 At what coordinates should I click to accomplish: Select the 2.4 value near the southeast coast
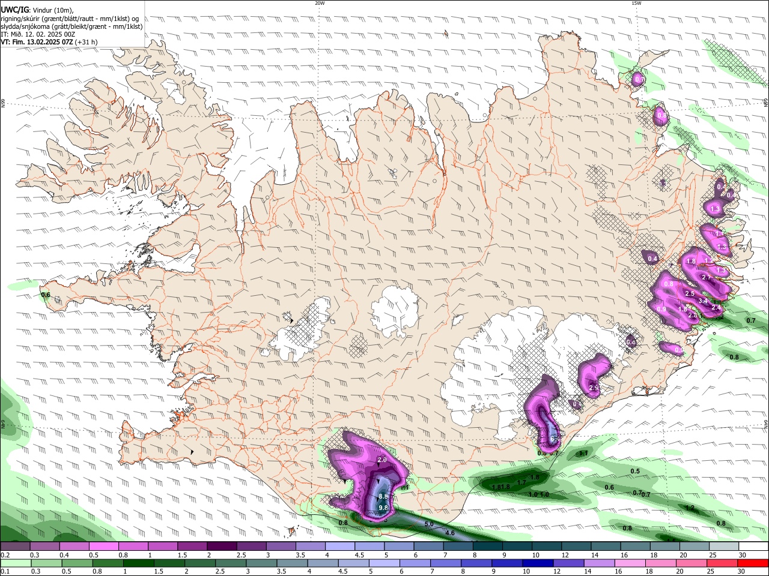(716, 308)
